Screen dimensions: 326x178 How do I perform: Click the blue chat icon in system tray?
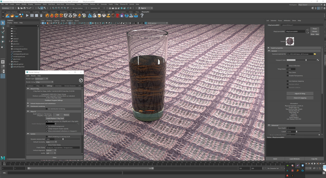click(x=303, y=166)
